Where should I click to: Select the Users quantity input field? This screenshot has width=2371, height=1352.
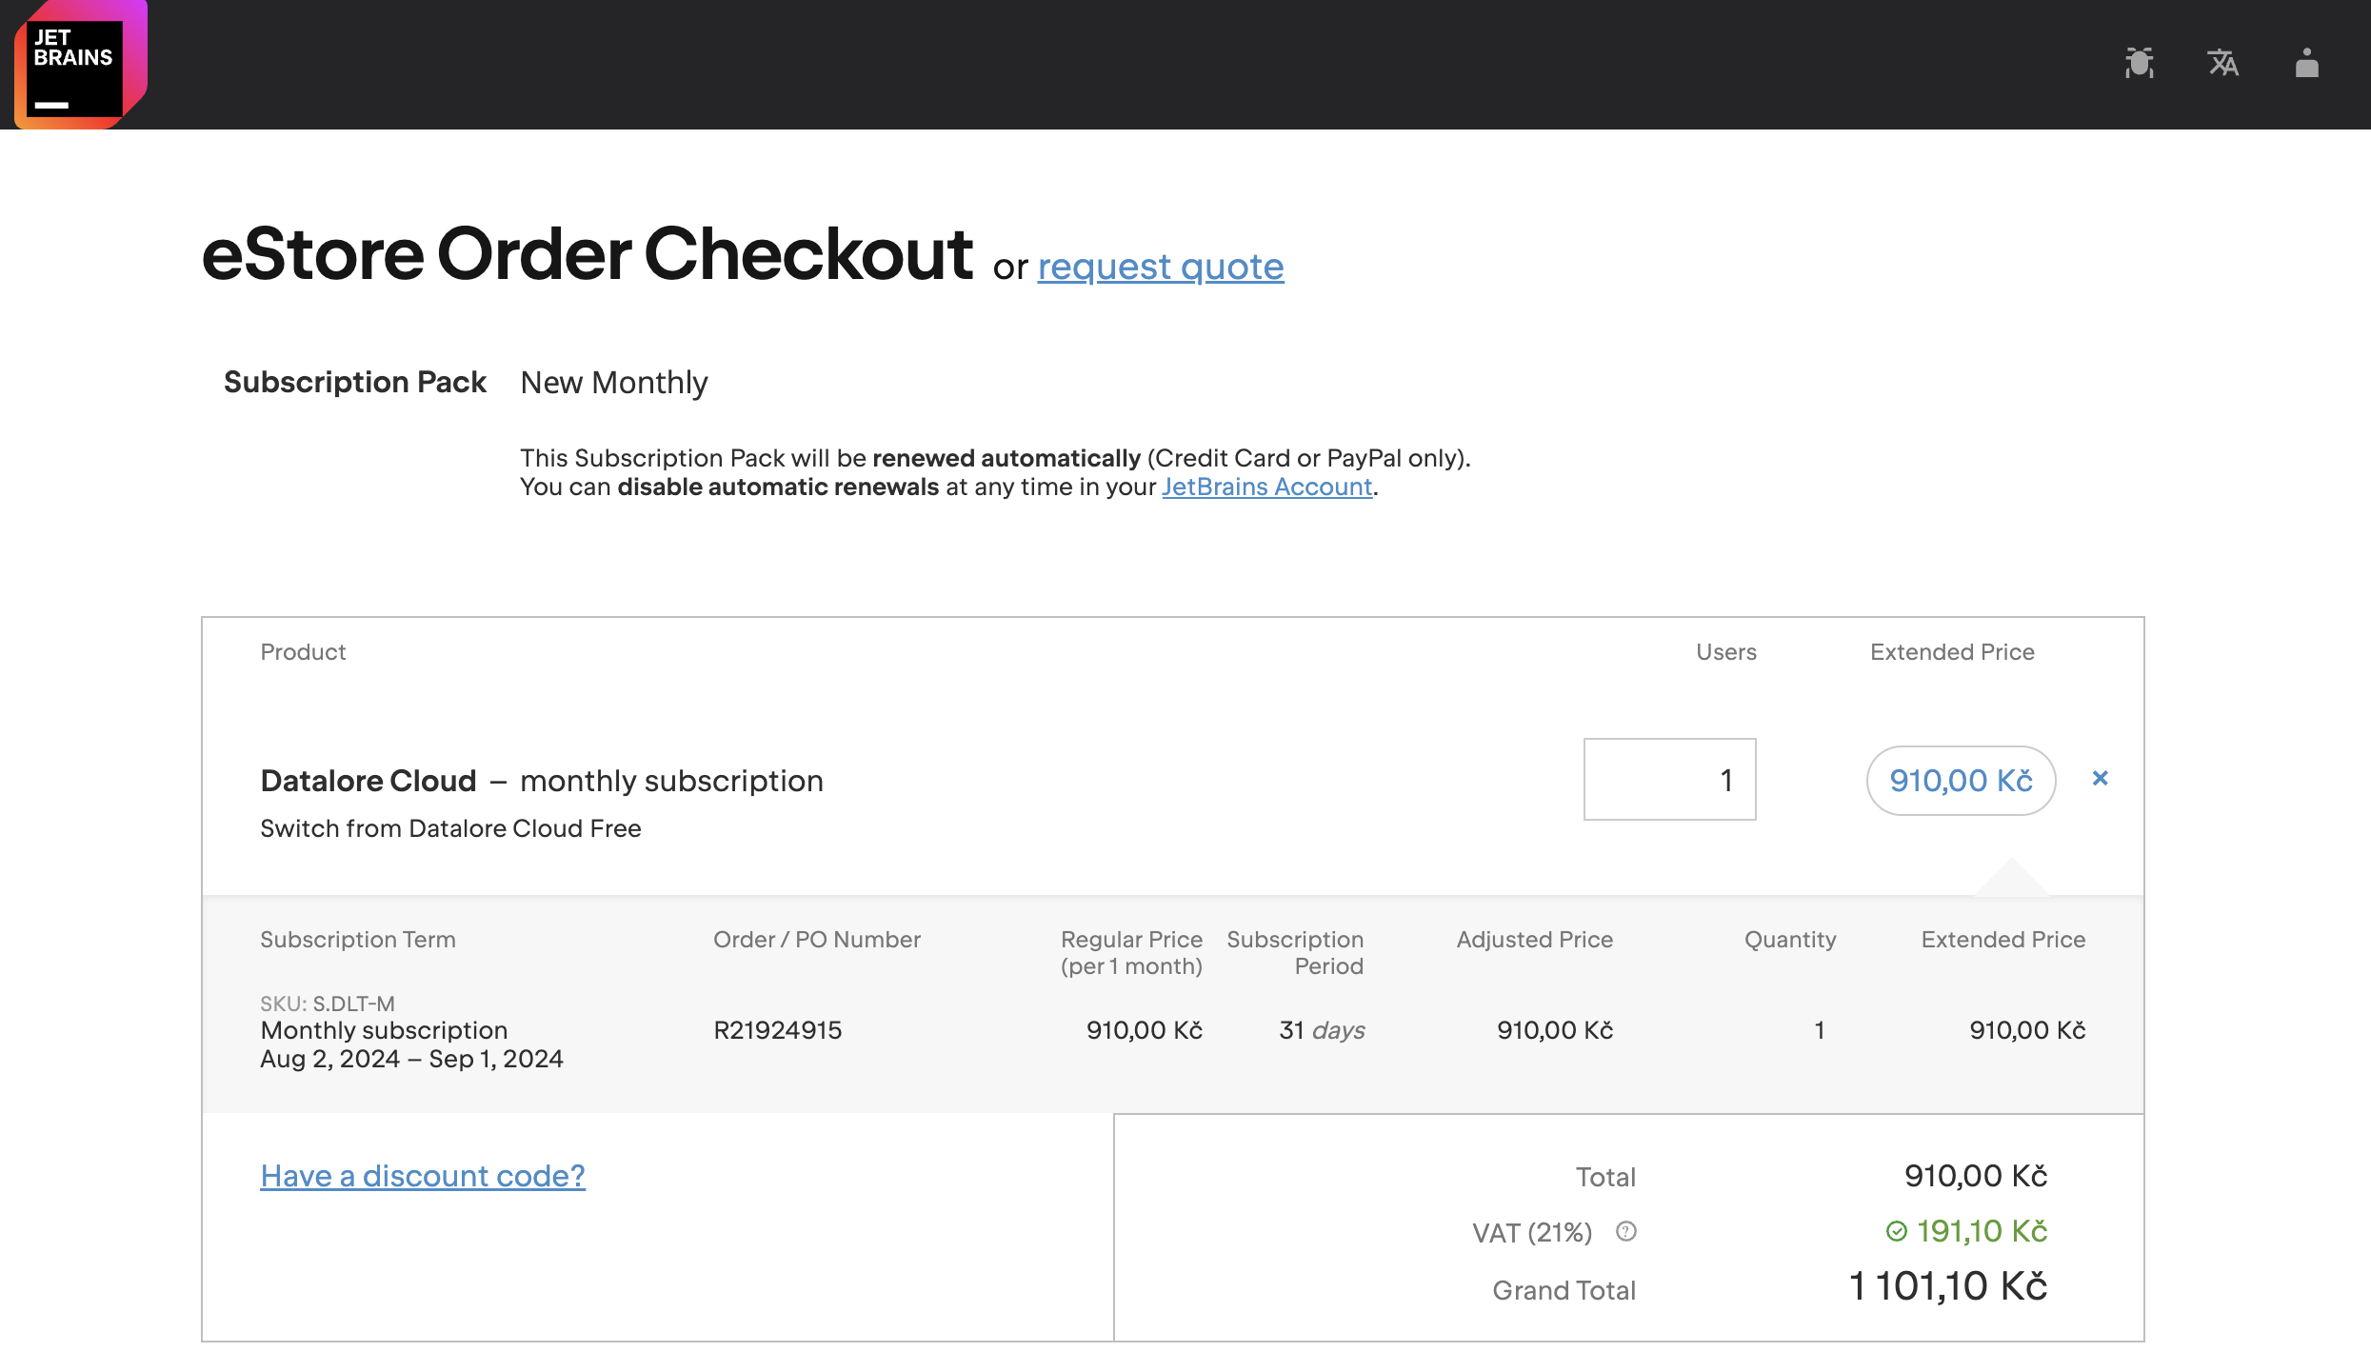[1668, 779]
